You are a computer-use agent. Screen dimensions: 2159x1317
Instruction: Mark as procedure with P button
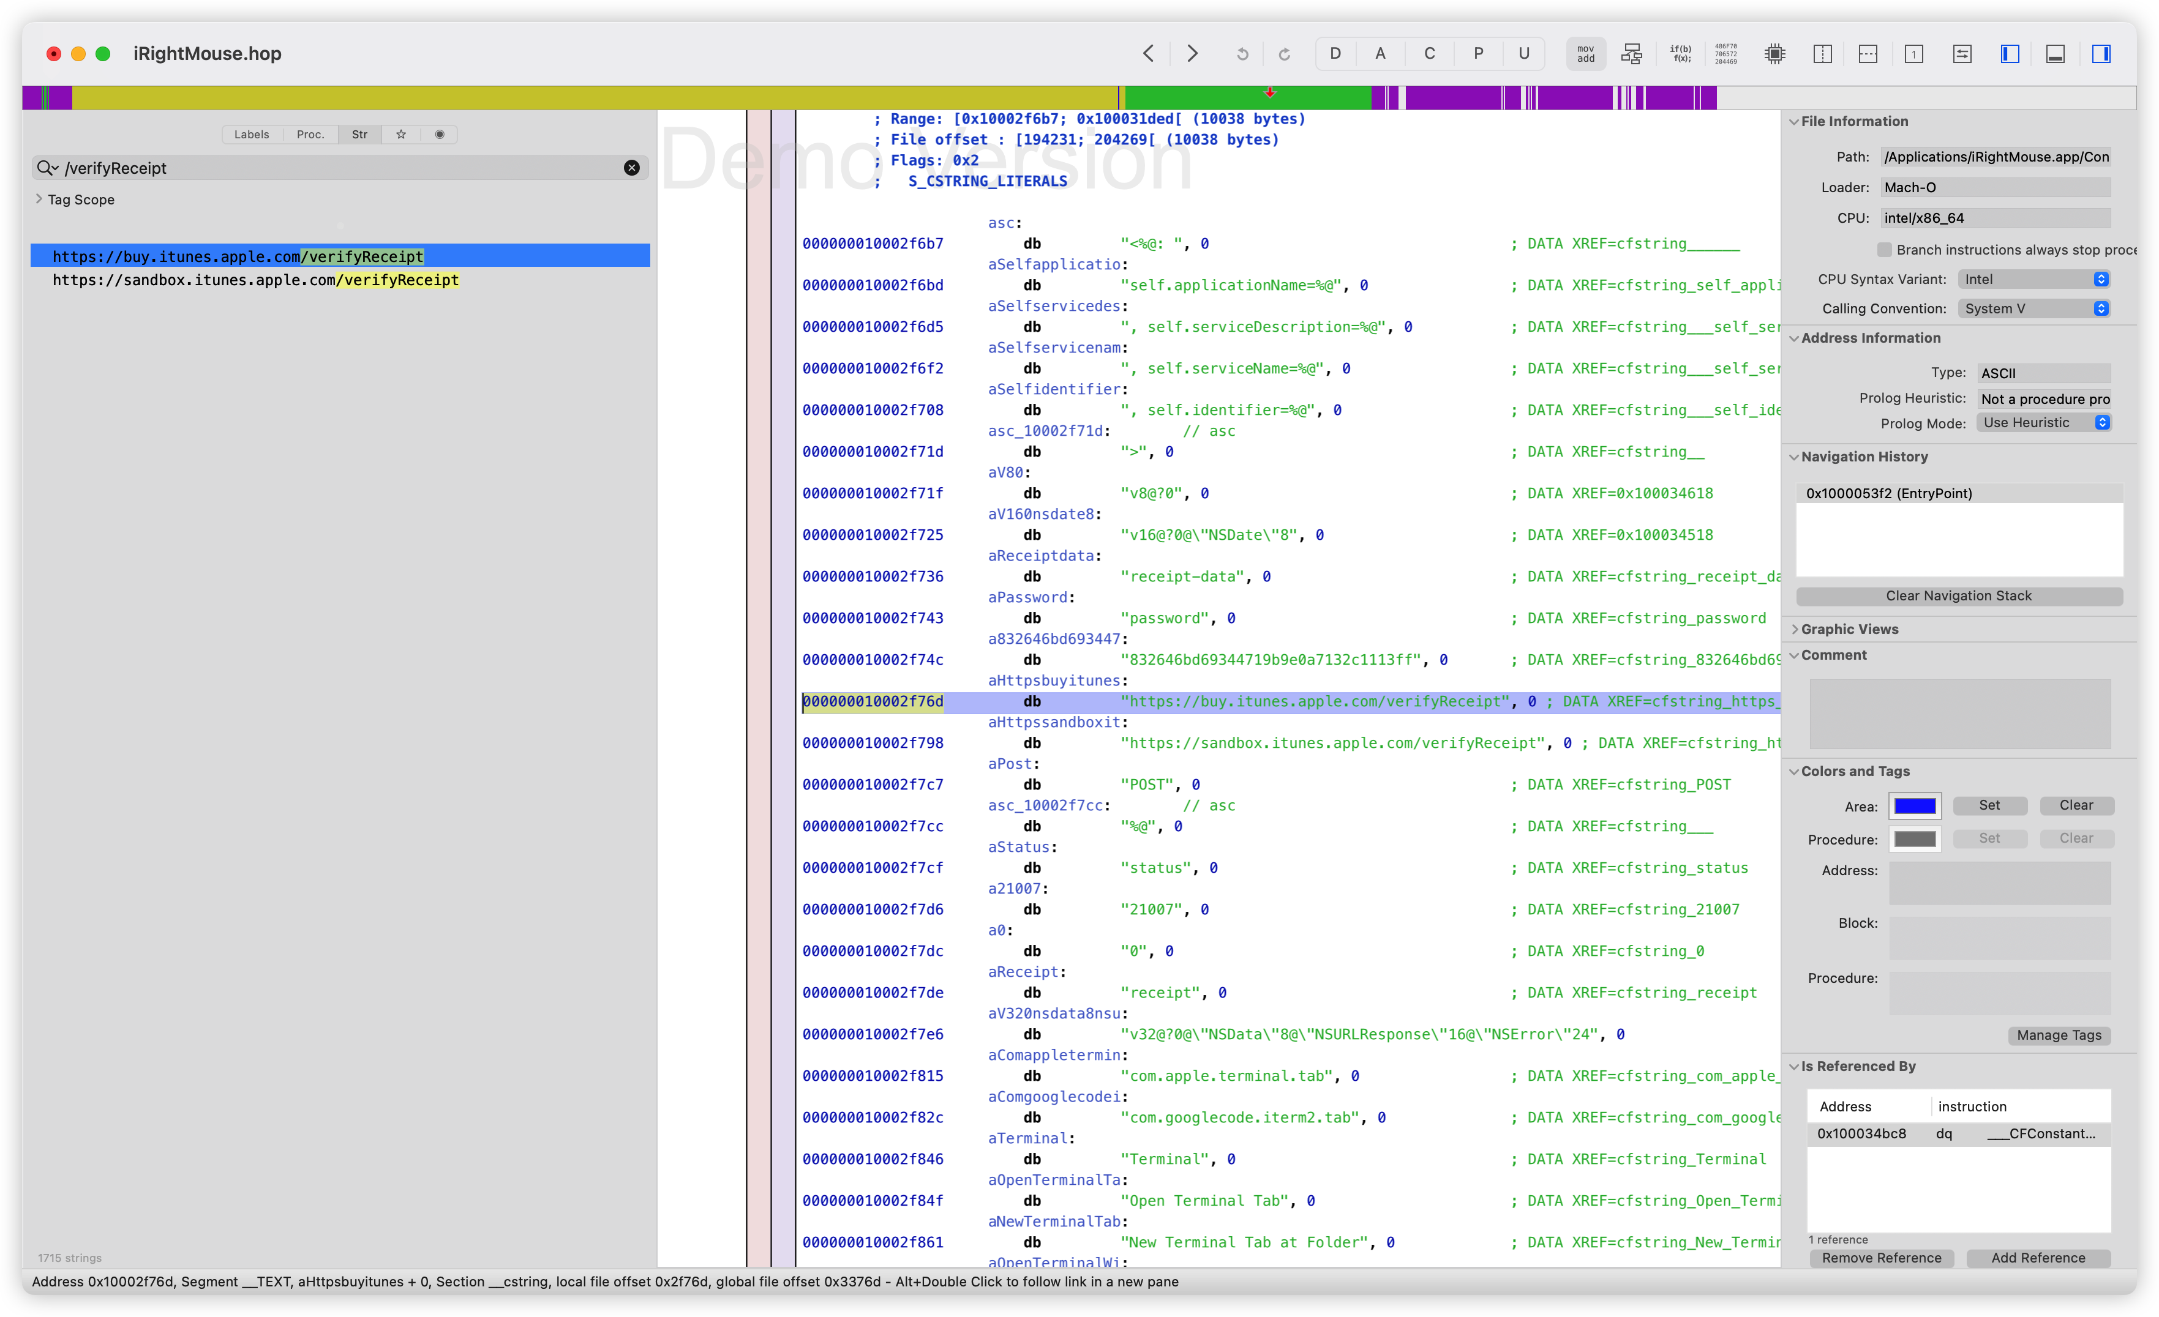click(x=1478, y=53)
